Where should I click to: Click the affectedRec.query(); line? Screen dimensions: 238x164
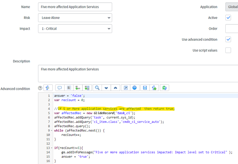click(x=72, y=126)
